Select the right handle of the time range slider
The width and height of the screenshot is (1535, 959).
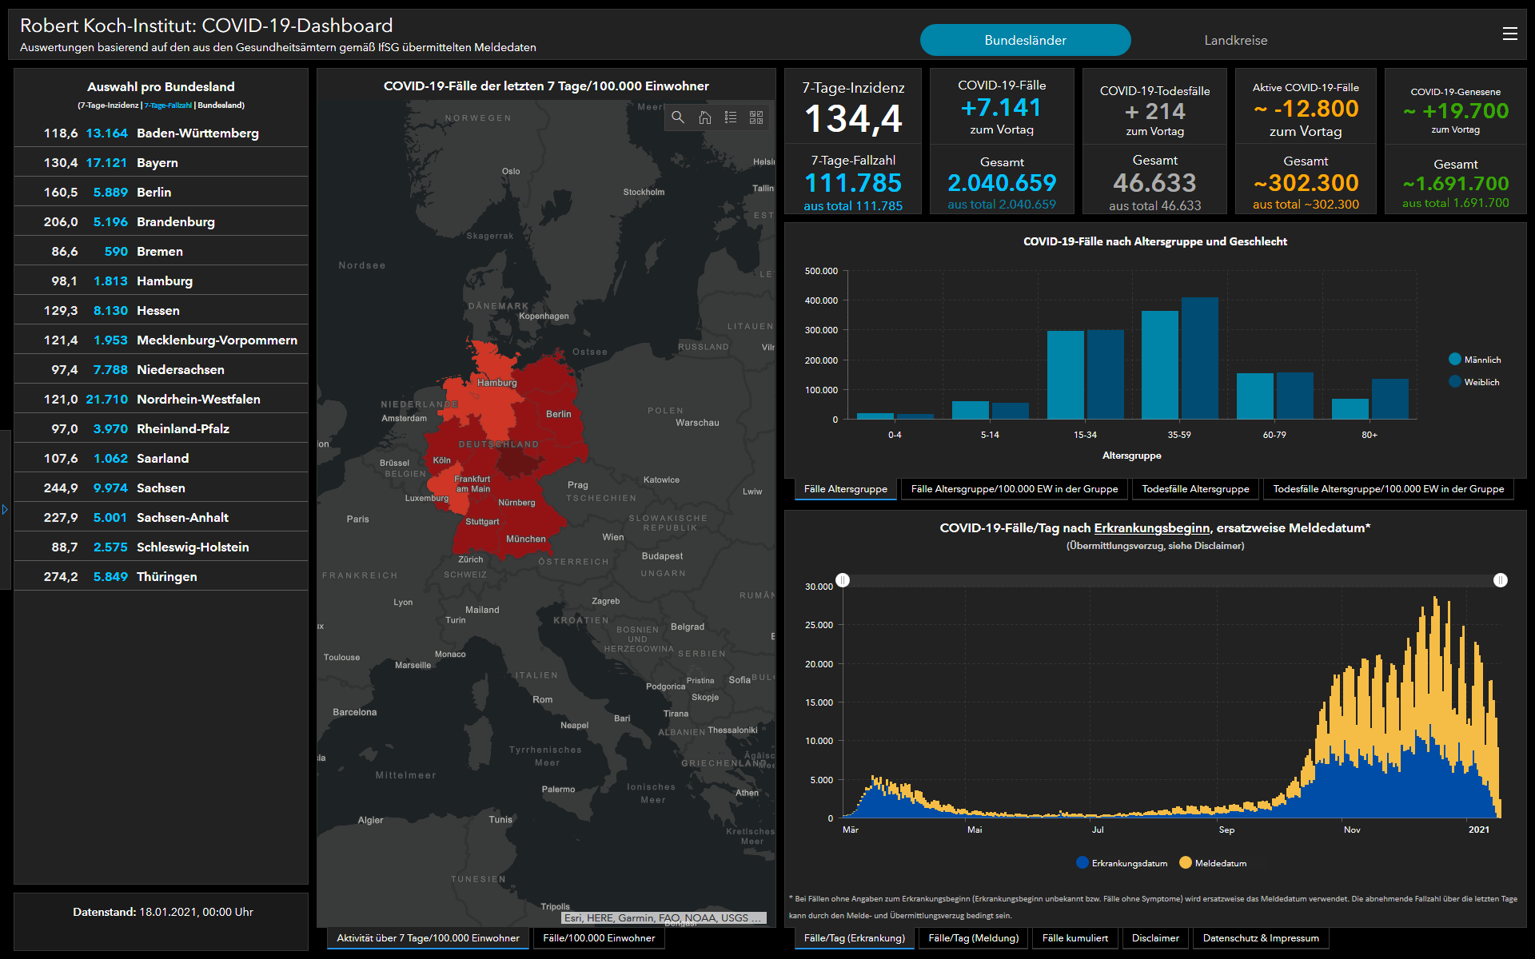1501,580
